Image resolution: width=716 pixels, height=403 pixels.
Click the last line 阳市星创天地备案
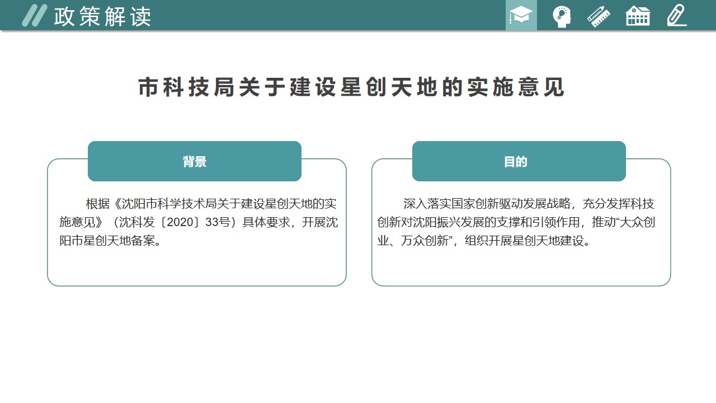[x=111, y=241]
